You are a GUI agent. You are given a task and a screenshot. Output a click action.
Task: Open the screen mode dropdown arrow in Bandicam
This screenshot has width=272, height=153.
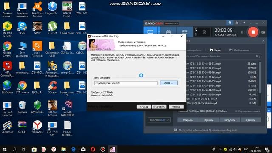[159, 32]
